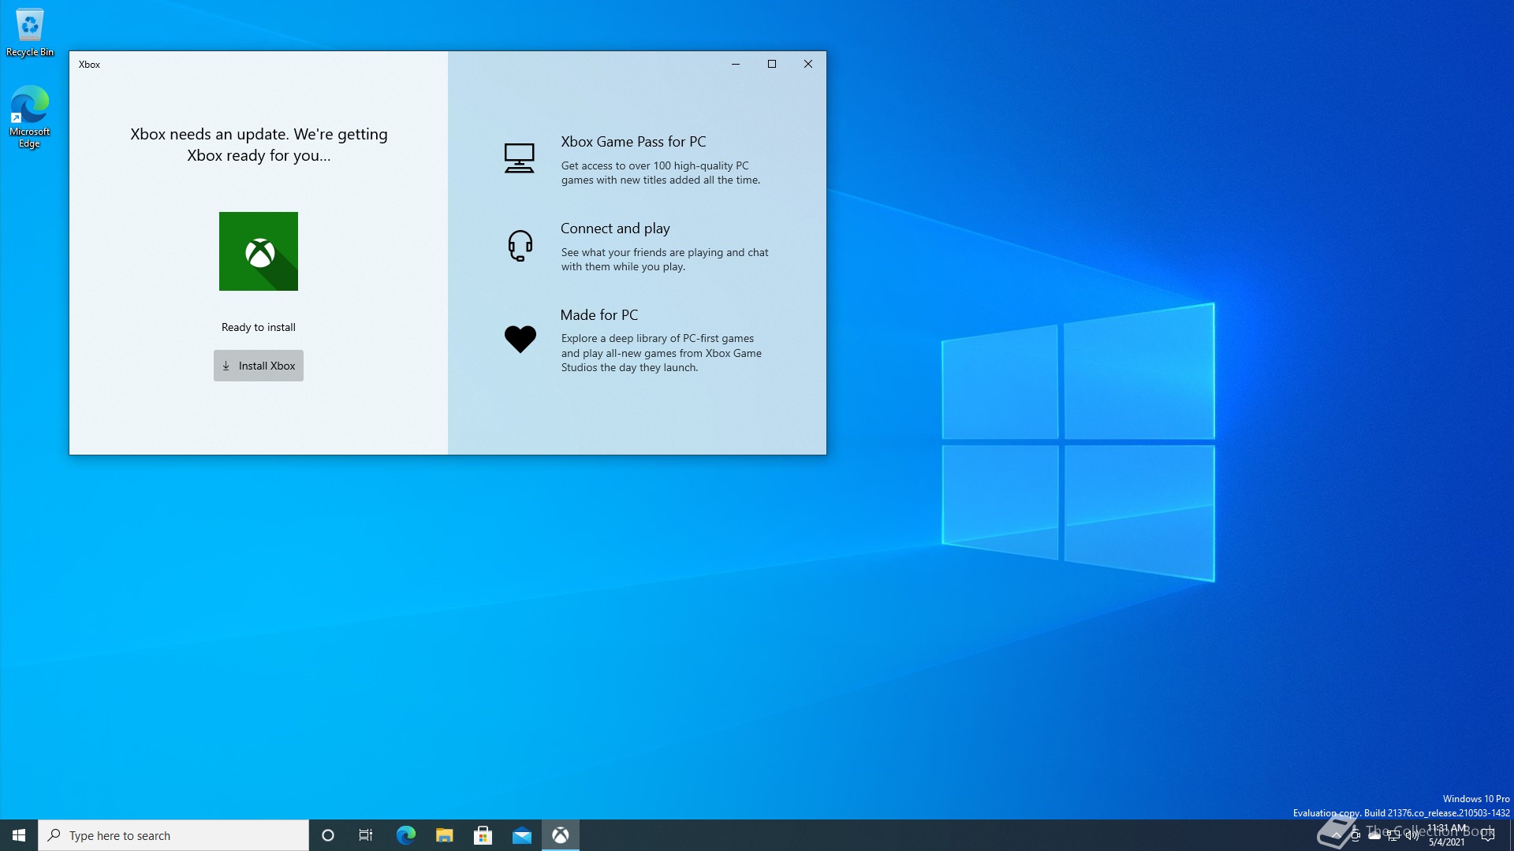Screen dimensions: 1514x851
Task: Click the Ready to install status text
Action: click(x=259, y=327)
